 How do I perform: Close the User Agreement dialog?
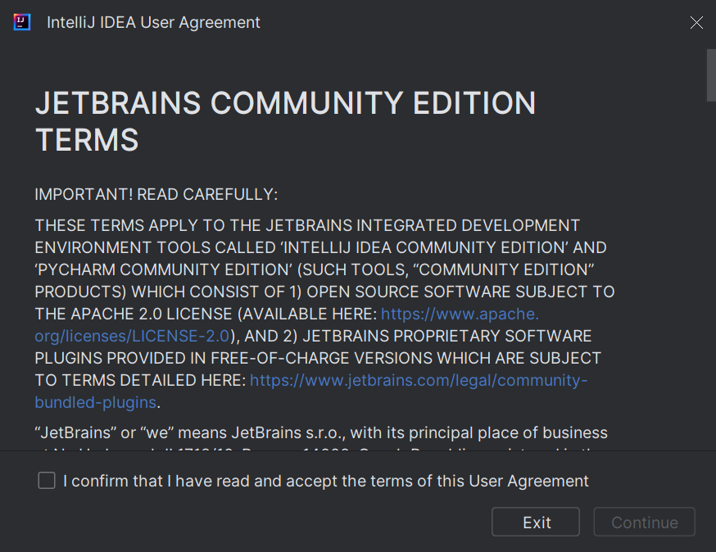click(696, 22)
